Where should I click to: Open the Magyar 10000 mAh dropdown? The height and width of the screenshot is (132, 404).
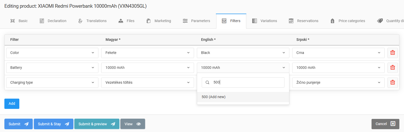point(148,68)
